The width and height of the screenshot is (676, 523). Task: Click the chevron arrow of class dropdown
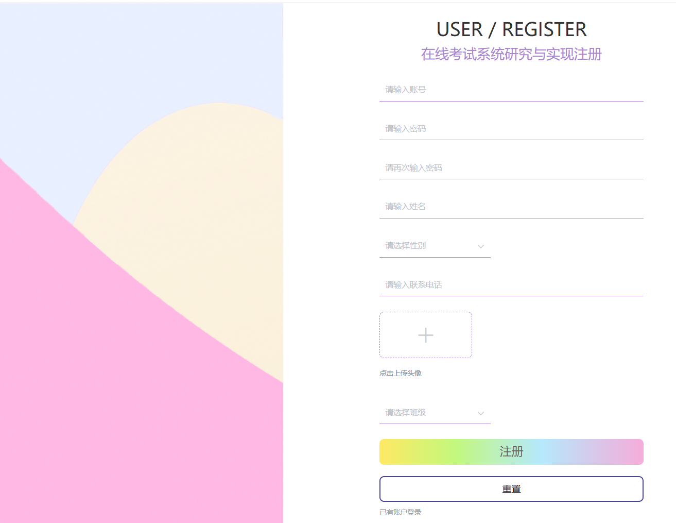(x=481, y=413)
